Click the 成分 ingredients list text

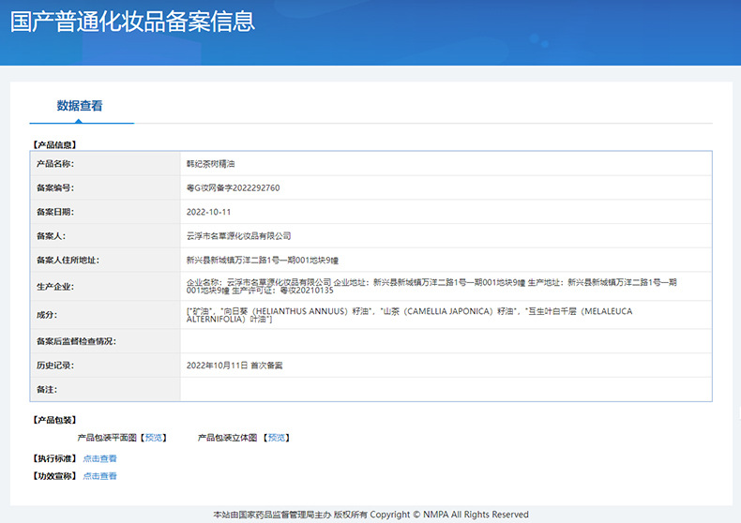(408, 315)
